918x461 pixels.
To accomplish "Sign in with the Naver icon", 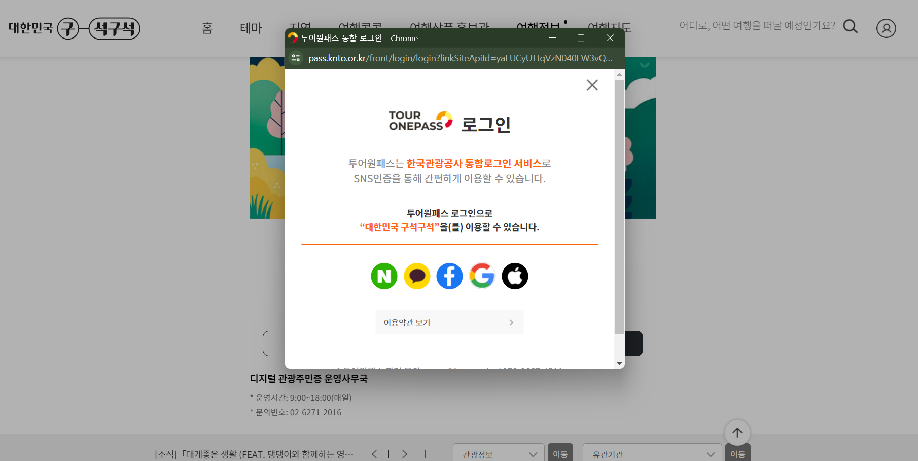I will coord(384,276).
